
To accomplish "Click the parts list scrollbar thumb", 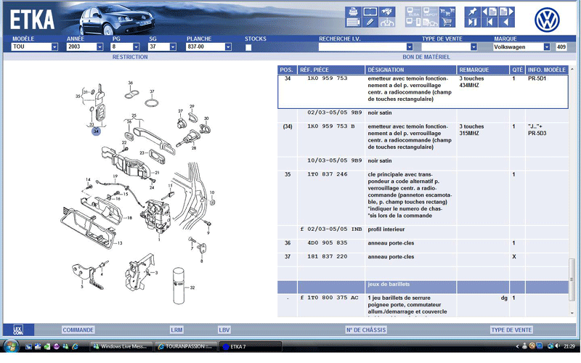I will [x=572, y=280].
